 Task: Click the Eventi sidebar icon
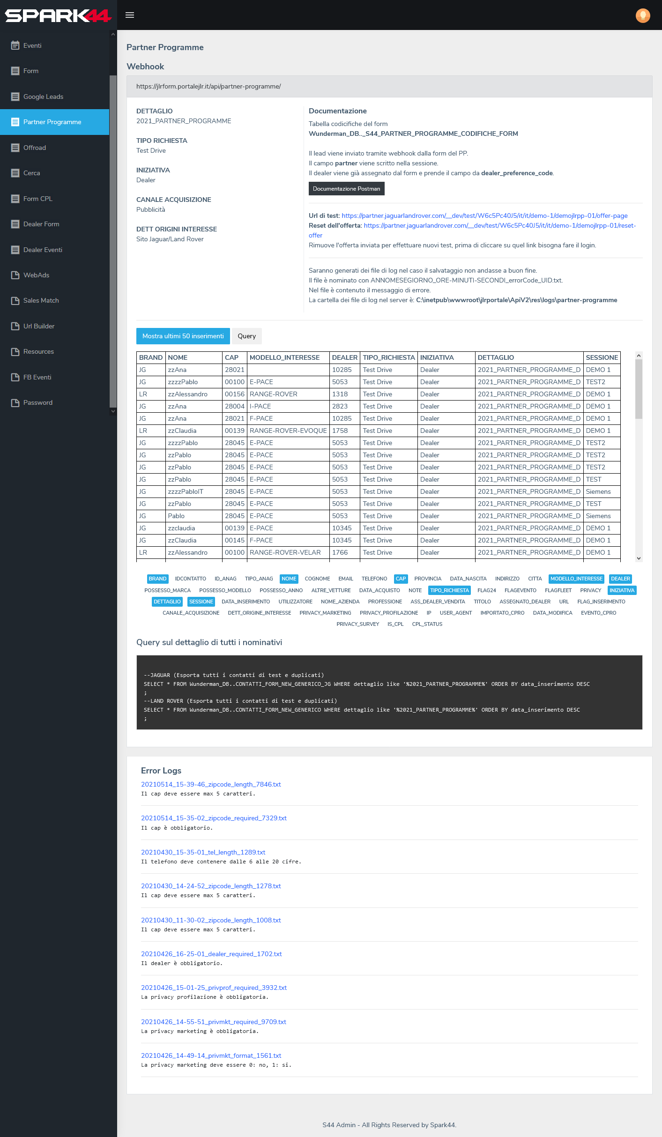[x=15, y=45]
